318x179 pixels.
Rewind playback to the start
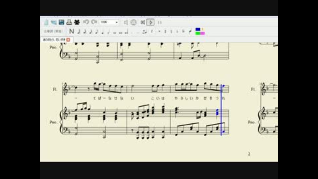click(x=143, y=22)
